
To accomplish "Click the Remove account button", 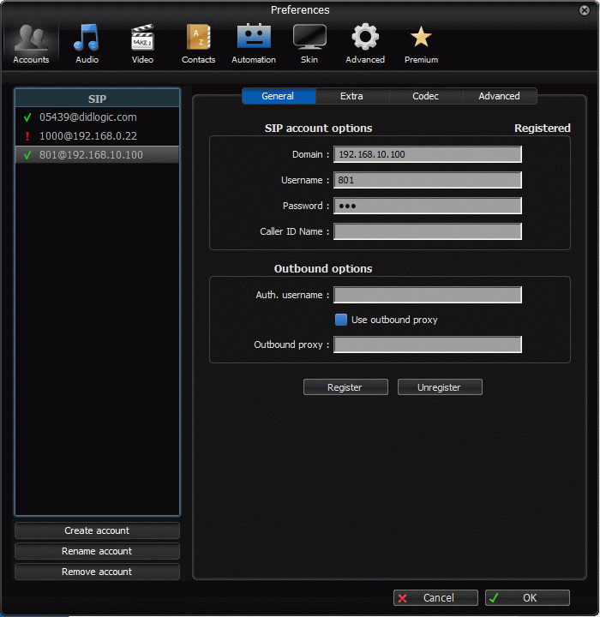I will click(97, 572).
